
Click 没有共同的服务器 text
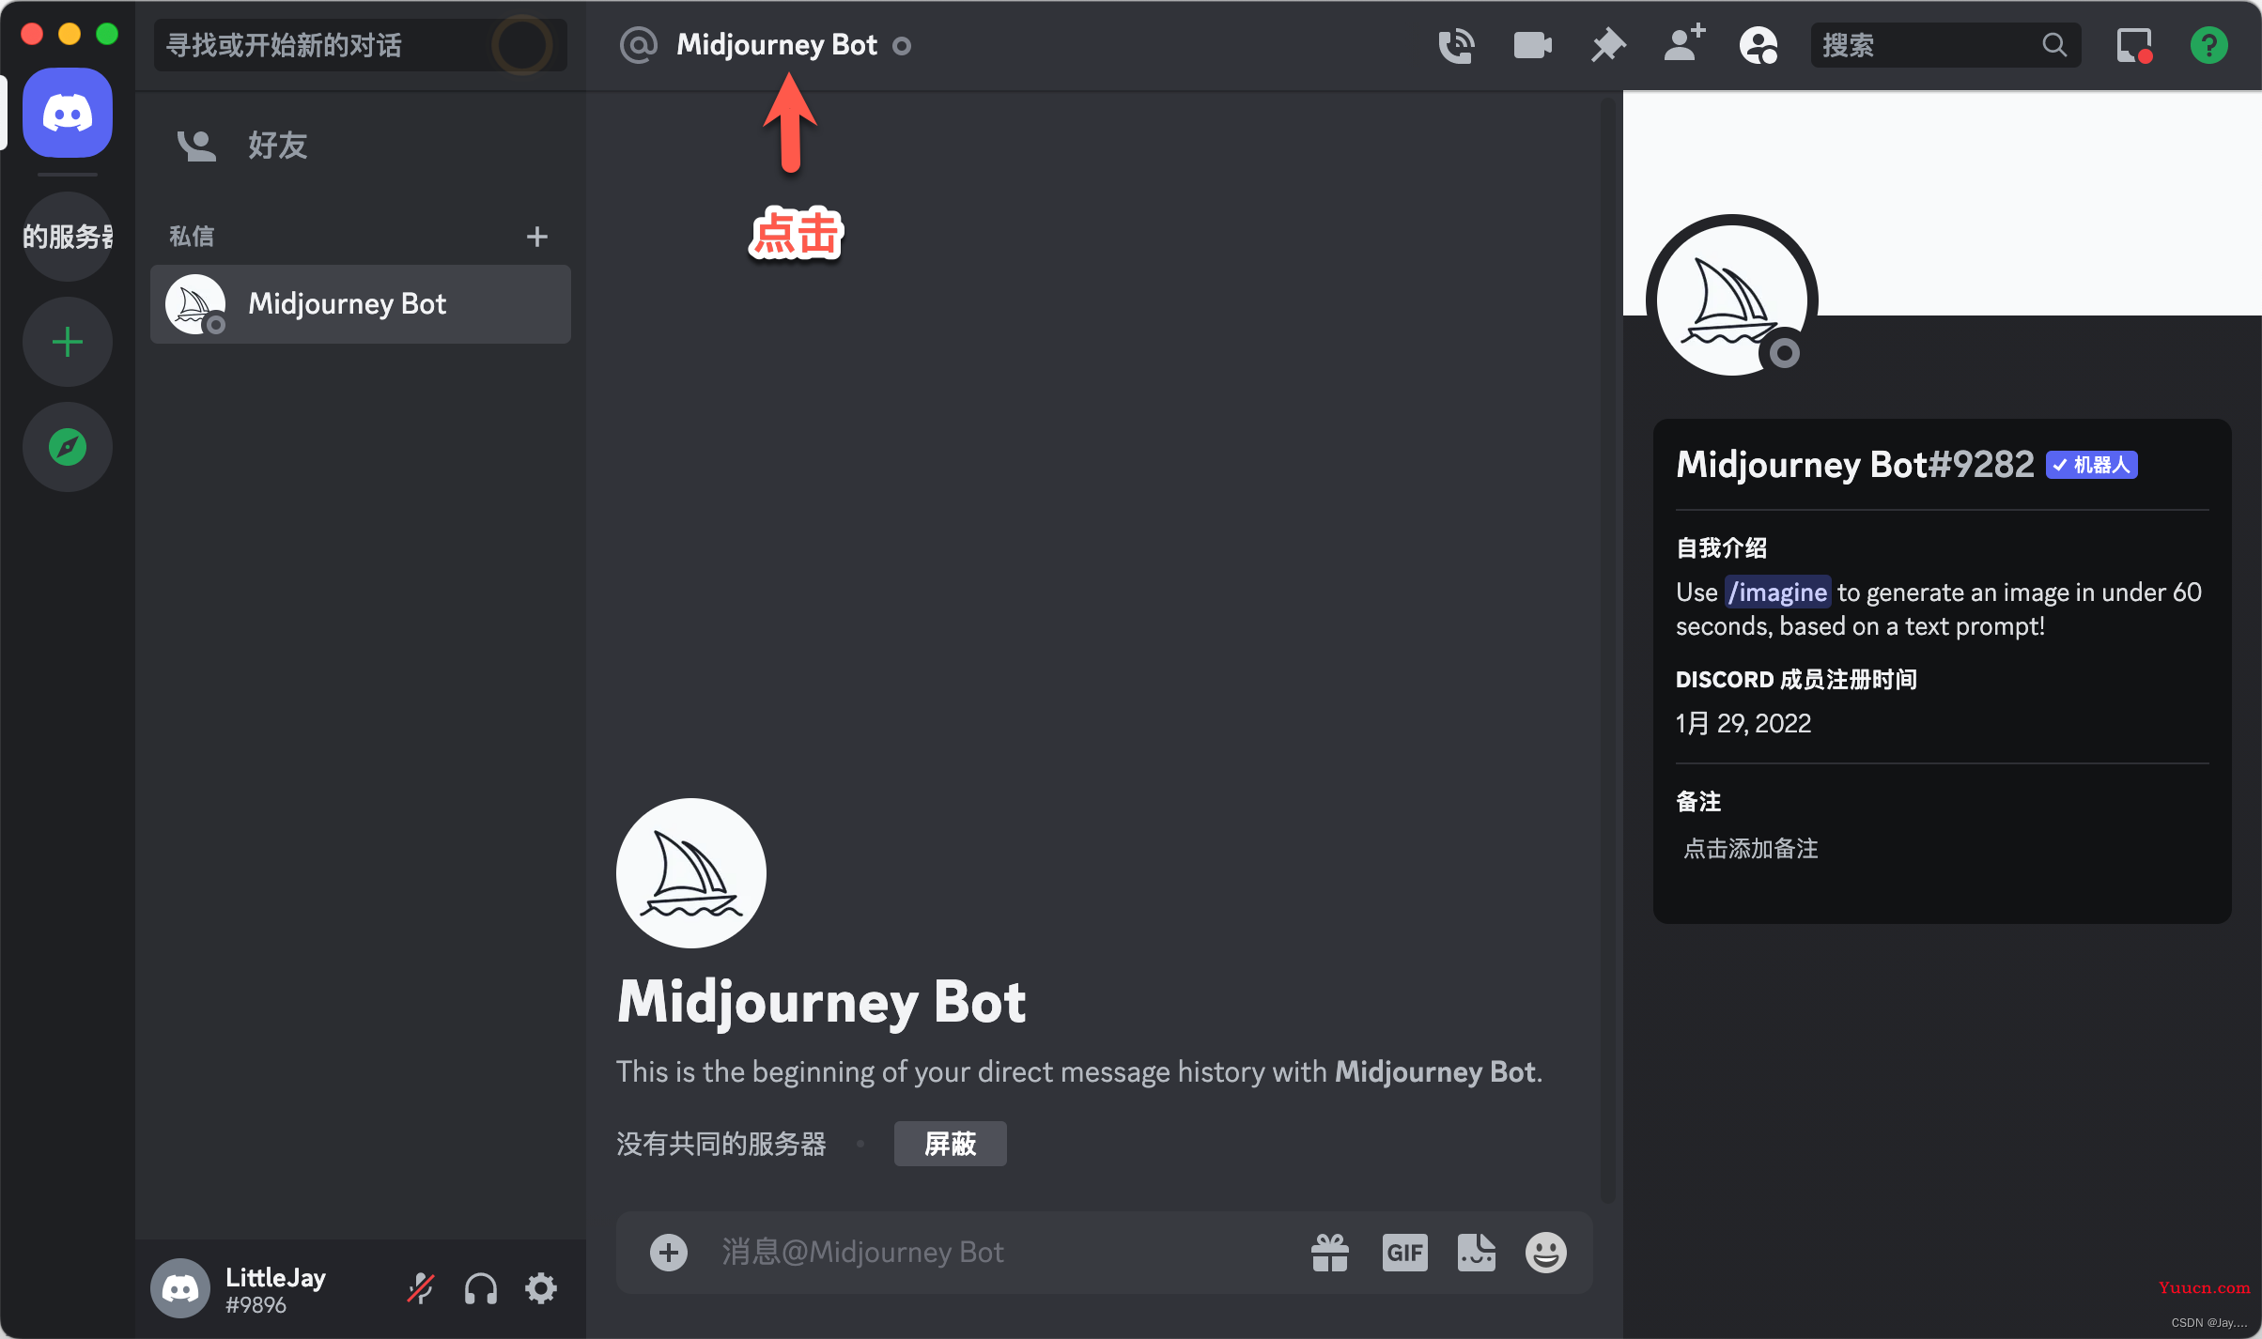point(721,1144)
